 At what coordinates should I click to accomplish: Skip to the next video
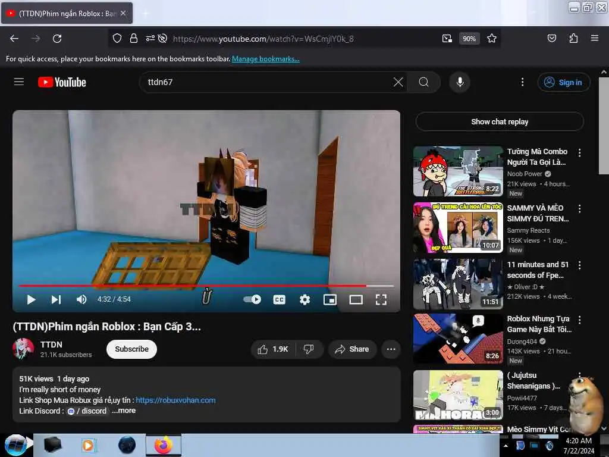click(x=56, y=299)
